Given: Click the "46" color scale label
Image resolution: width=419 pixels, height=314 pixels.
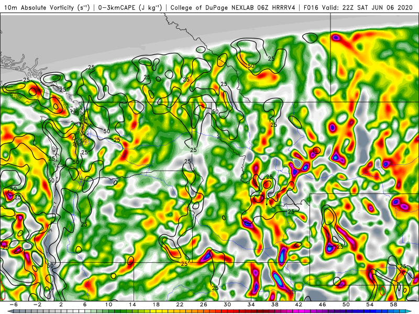Looking at the screenshot, I should coord(322,305).
